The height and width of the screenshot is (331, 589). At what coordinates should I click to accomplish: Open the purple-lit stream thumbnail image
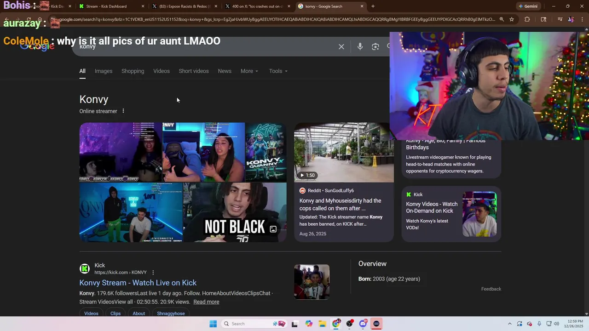point(121,152)
